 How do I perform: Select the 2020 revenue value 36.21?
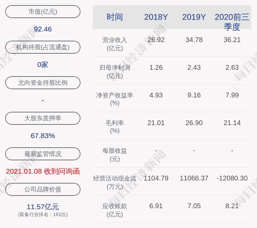pyautogui.click(x=232, y=40)
